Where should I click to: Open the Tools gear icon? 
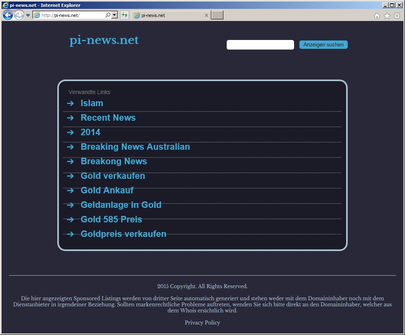(397, 16)
